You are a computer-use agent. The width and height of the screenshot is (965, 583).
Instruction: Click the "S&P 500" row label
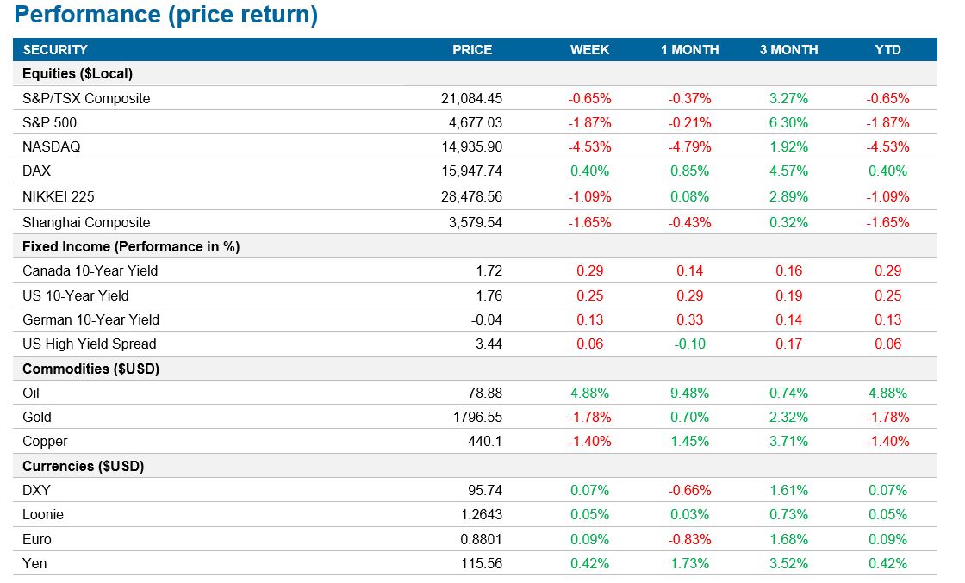coord(50,122)
